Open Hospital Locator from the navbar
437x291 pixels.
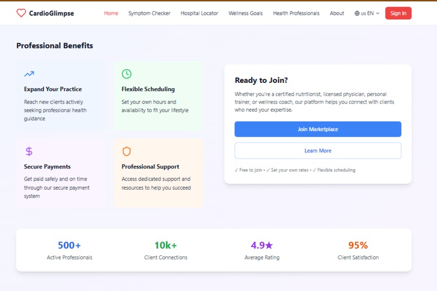pos(200,14)
